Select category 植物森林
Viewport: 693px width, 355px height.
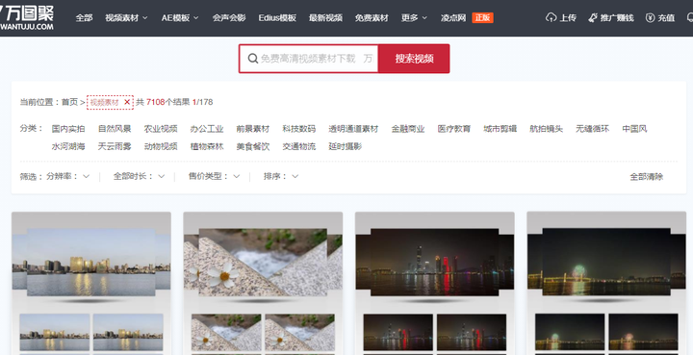(x=207, y=146)
